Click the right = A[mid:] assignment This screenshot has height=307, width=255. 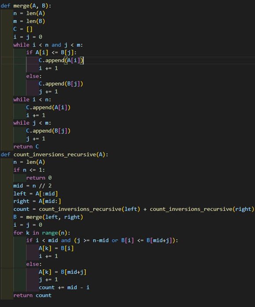point(37,201)
